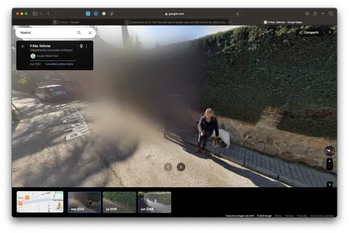Switch to the X post browser tab

[176, 22]
